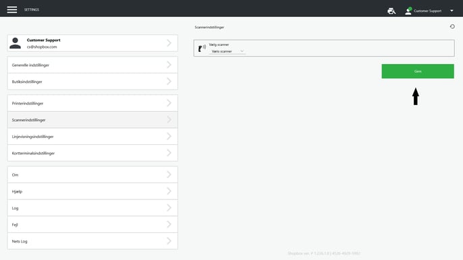The image size is (463, 260).
Task: Open Butiksindstillinger
Action: pos(92,82)
